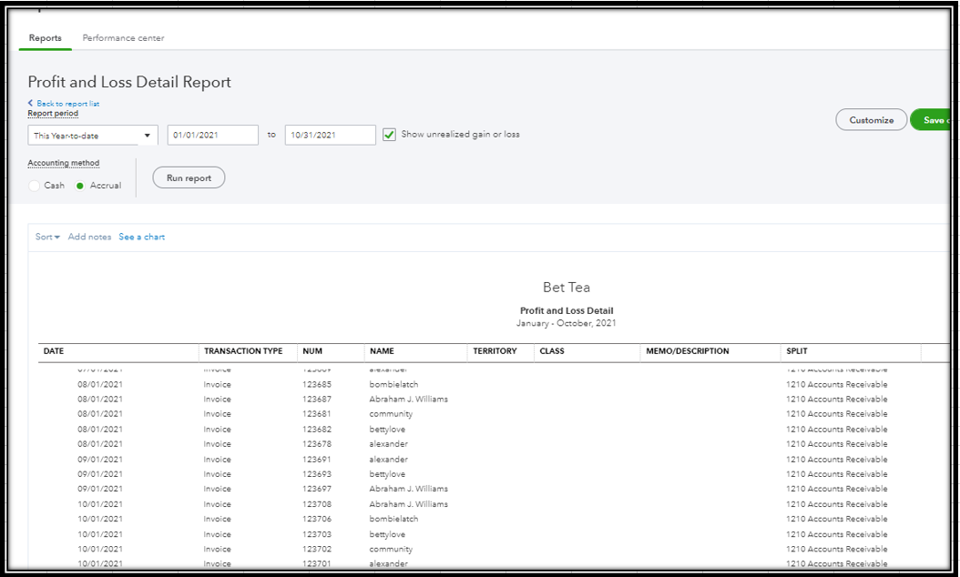Open invoice number 123682
Viewport: 960px width, 577px height.
coord(317,430)
